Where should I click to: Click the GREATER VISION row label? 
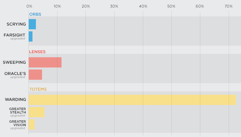pyautogui.click(x=17, y=123)
